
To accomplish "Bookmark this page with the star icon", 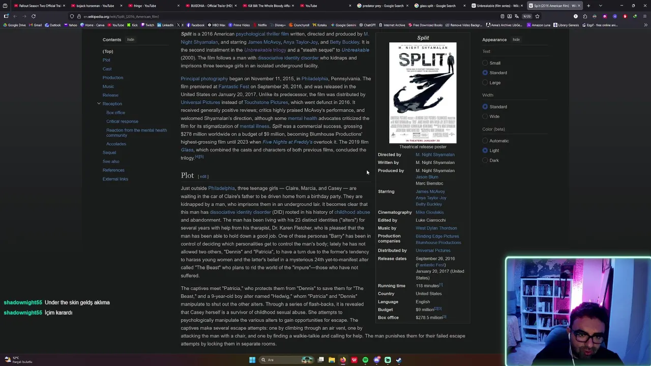I will pos(537,16).
